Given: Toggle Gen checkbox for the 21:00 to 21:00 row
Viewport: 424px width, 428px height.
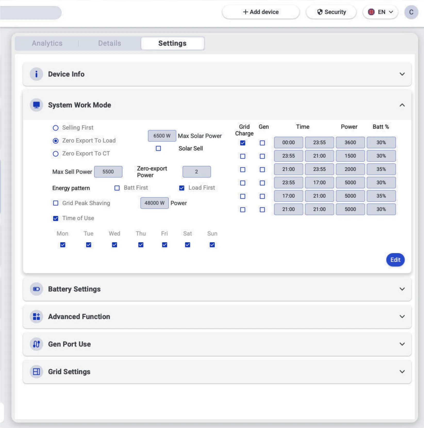Looking at the screenshot, I should click(x=262, y=210).
